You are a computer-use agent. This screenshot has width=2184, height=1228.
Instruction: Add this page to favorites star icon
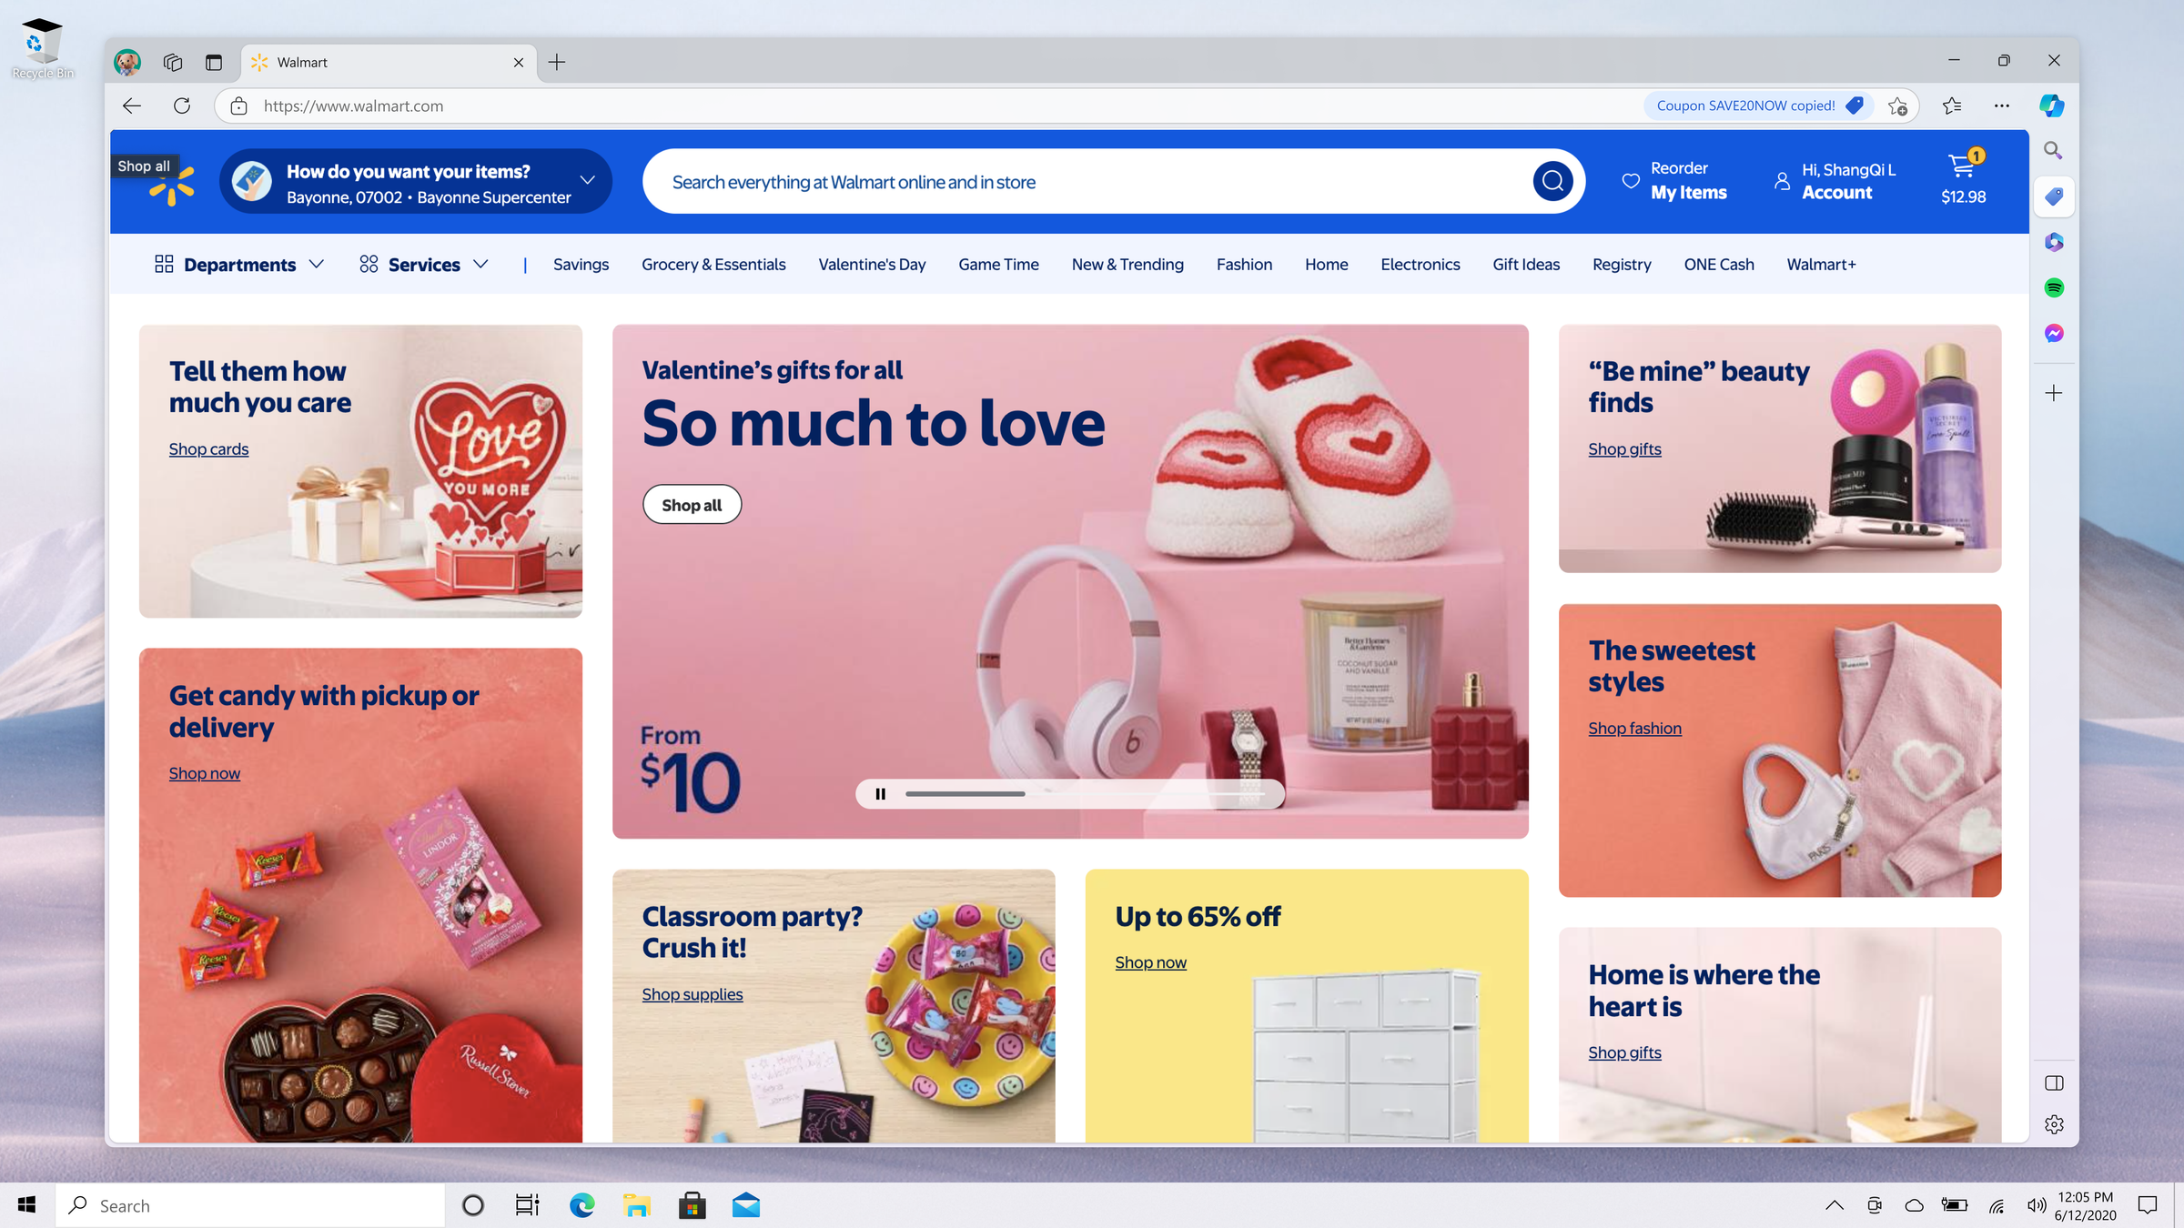pos(1897,106)
